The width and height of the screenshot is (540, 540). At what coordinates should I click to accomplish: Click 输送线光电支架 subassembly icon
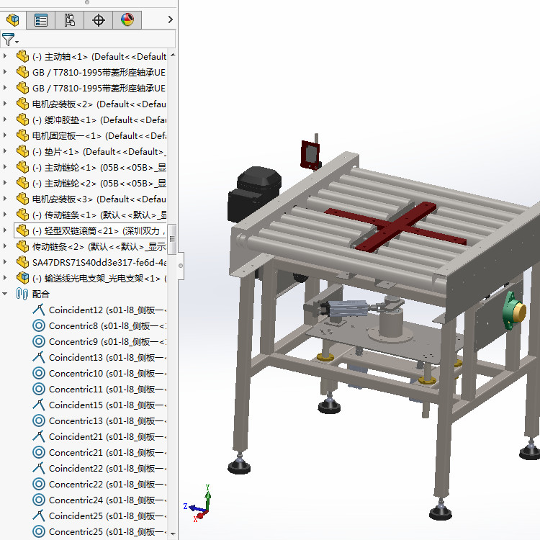click(x=22, y=278)
